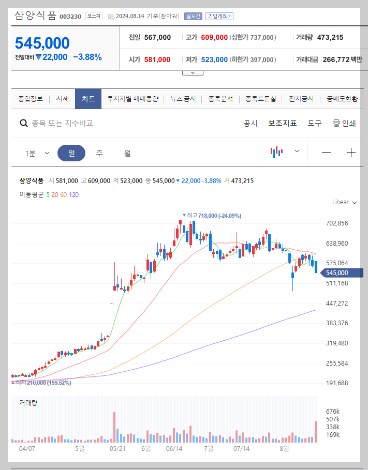Open the 도구 tools menu

(314, 123)
